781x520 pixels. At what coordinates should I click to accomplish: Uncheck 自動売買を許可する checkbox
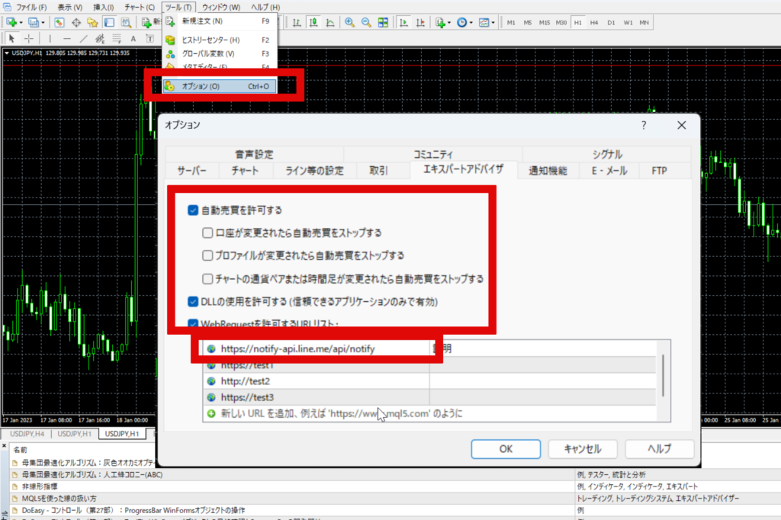pos(193,210)
